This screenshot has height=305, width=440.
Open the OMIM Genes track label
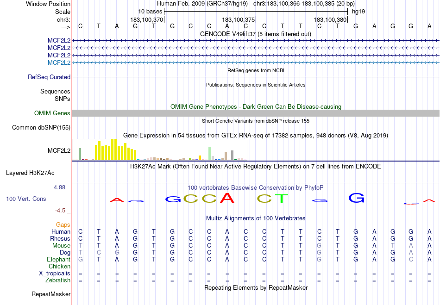click(x=52, y=113)
